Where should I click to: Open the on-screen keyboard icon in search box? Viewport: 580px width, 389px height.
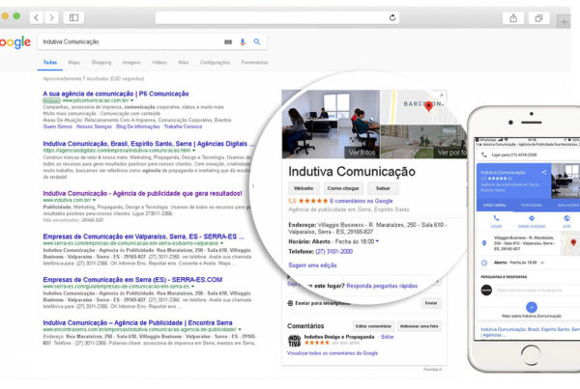[x=228, y=42]
